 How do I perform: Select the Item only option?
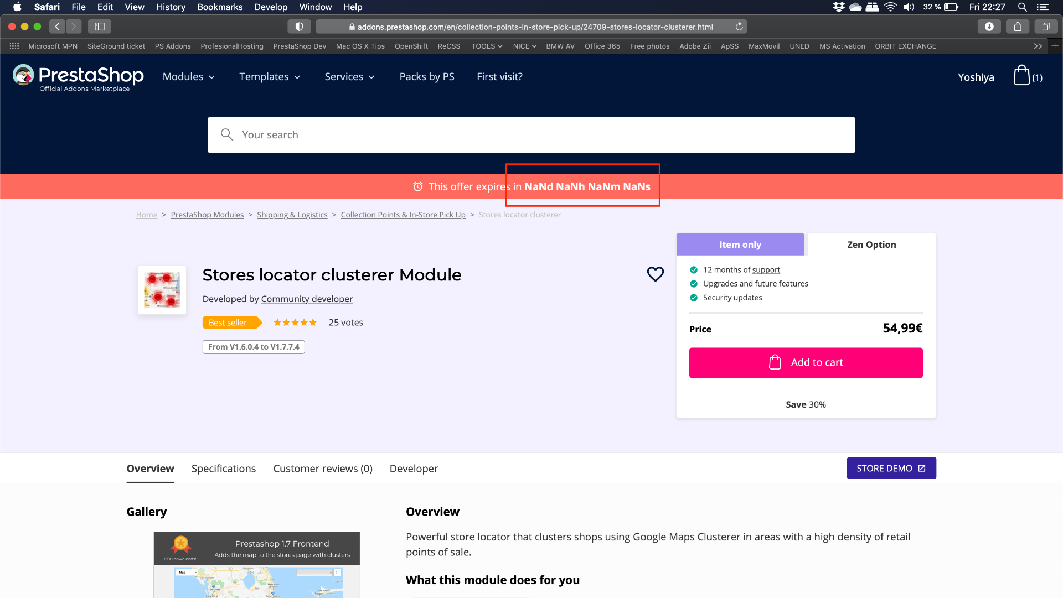(740, 245)
